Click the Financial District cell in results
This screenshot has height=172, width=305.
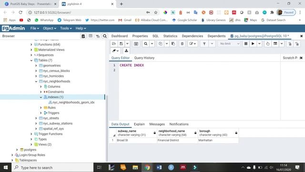click(177, 140)
